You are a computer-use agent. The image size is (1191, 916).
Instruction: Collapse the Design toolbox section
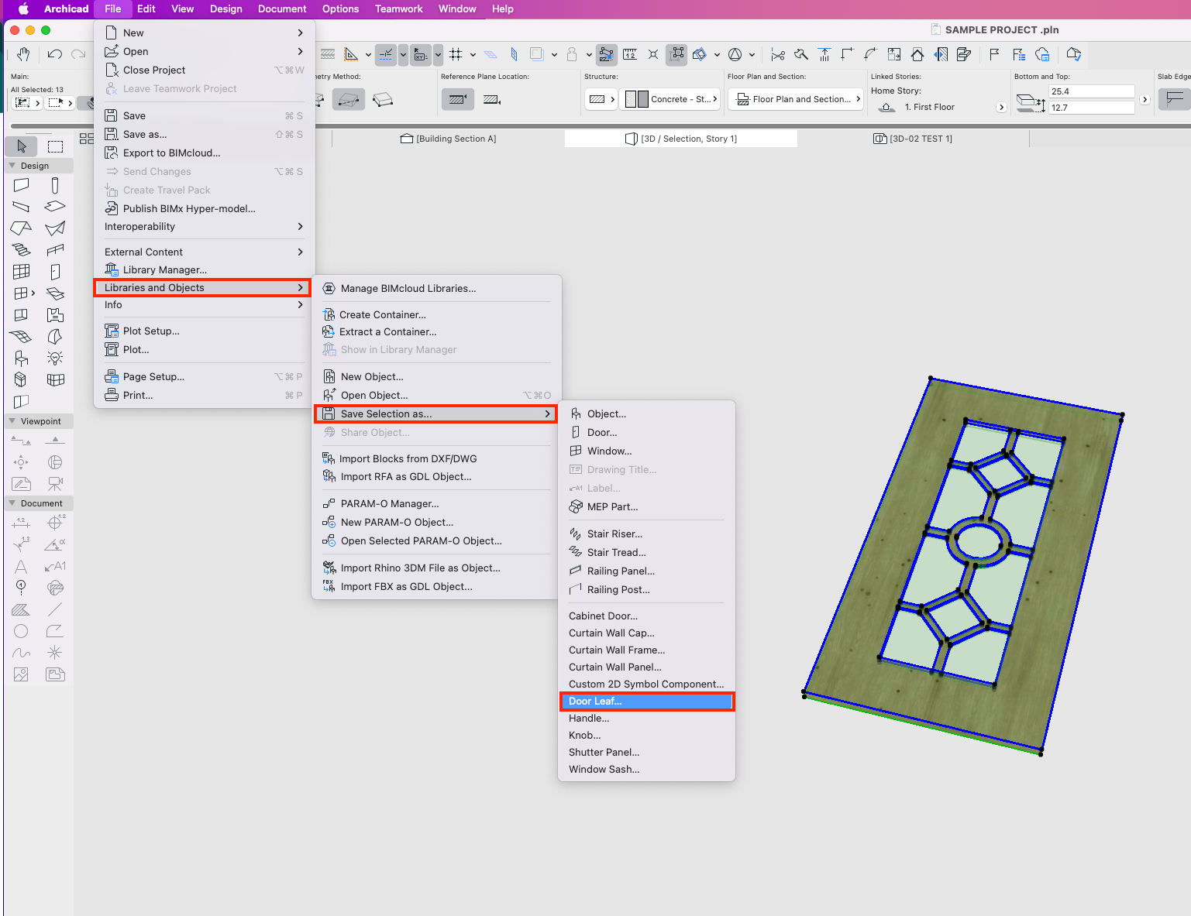click(x=12, y=166)
